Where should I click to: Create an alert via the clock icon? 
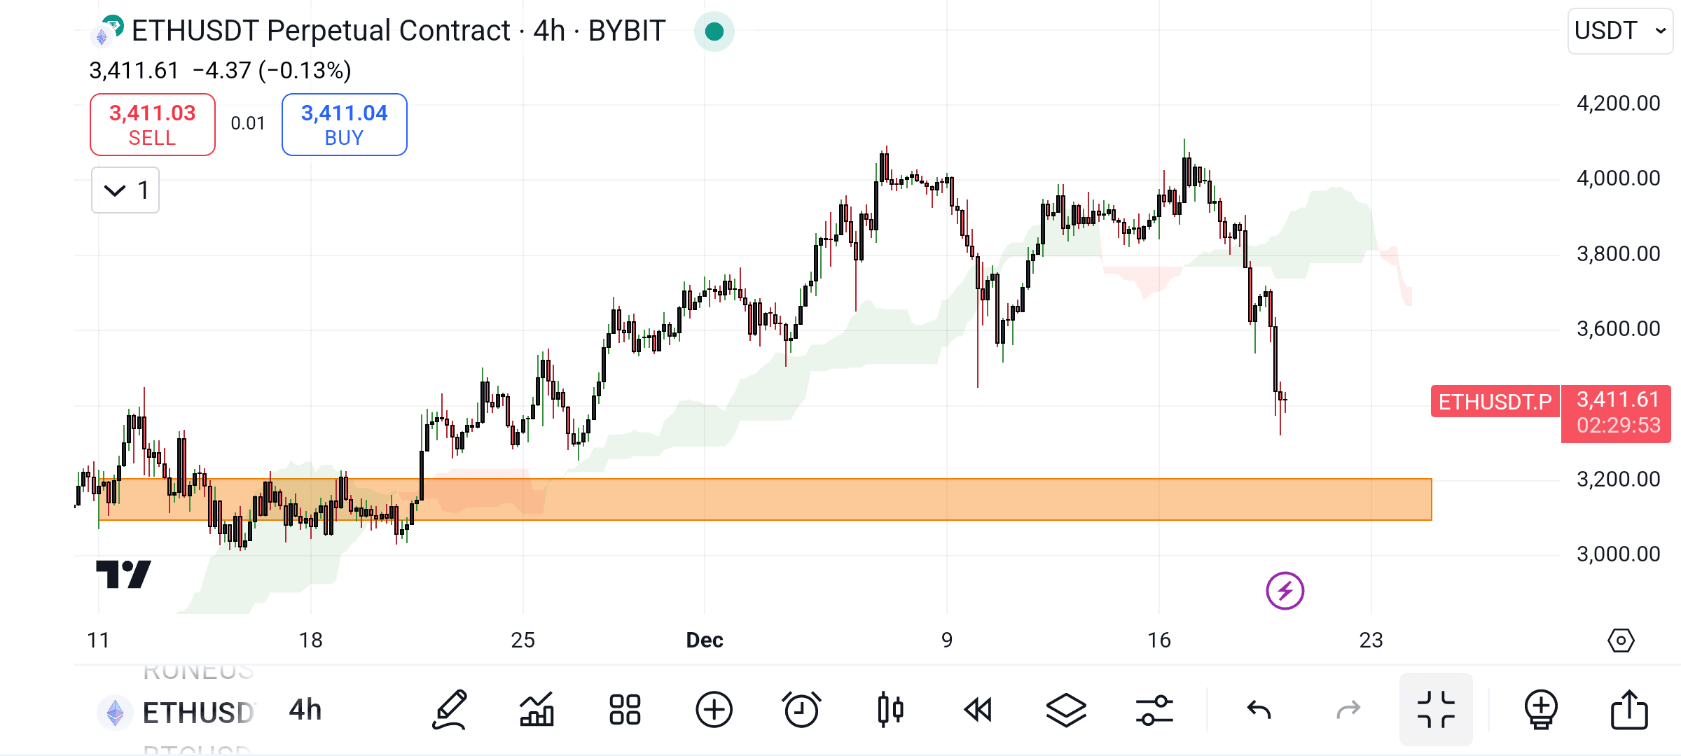[x=802, y=709]
